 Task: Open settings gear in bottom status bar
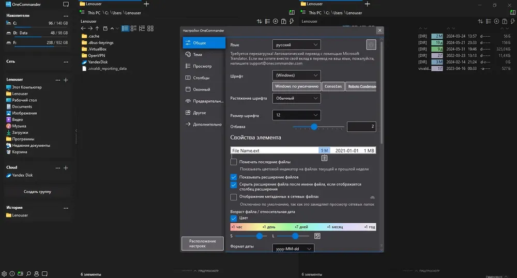click(4, 274)
